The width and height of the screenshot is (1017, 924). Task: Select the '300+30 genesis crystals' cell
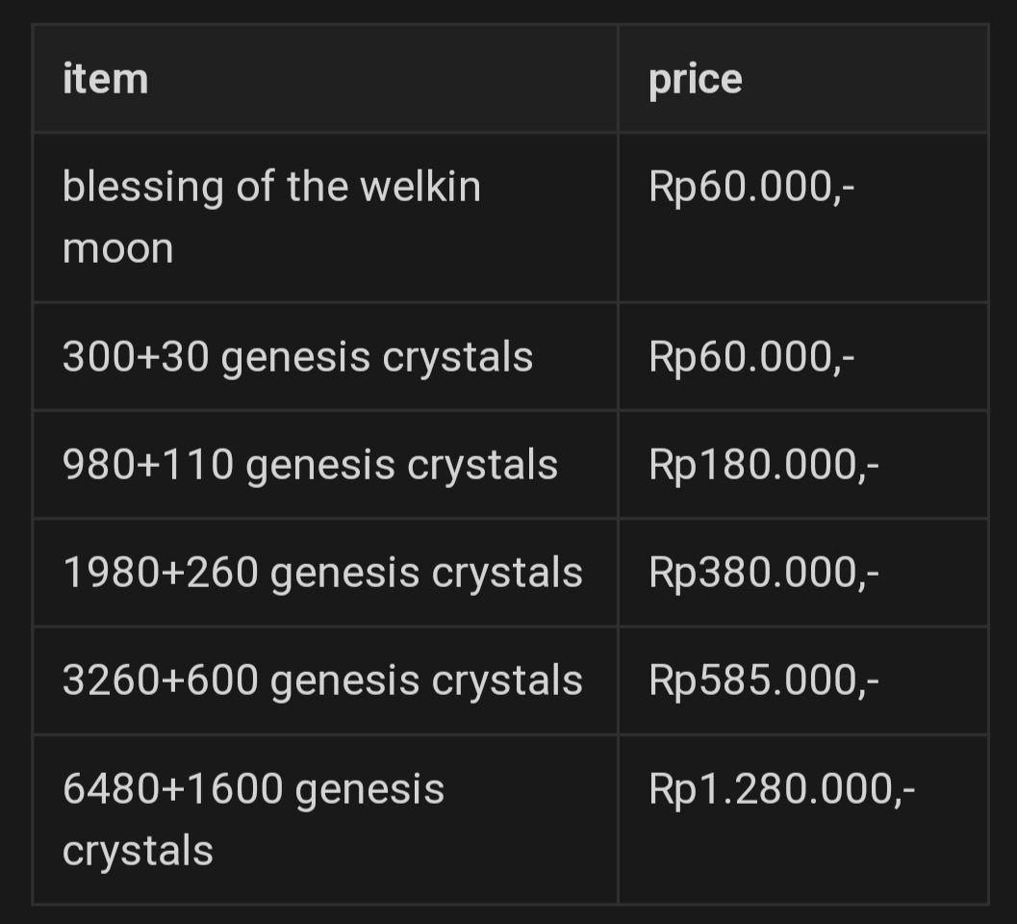[x=297, y=357]
